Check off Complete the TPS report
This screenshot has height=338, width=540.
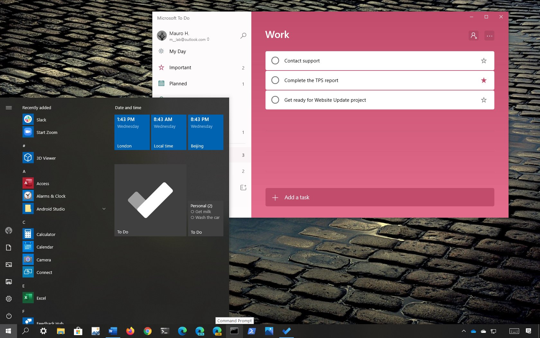(x=275, y=80)
